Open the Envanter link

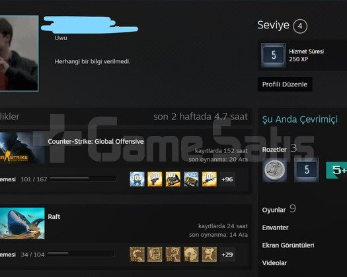pyautogui.click(x=276, y=228)
